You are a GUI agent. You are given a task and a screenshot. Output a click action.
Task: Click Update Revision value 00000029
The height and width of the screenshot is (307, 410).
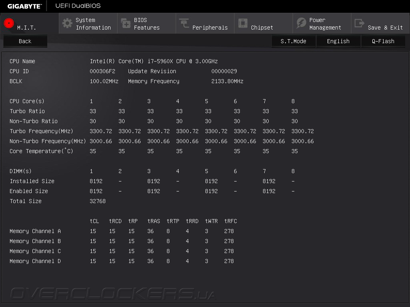pos(224,71)
